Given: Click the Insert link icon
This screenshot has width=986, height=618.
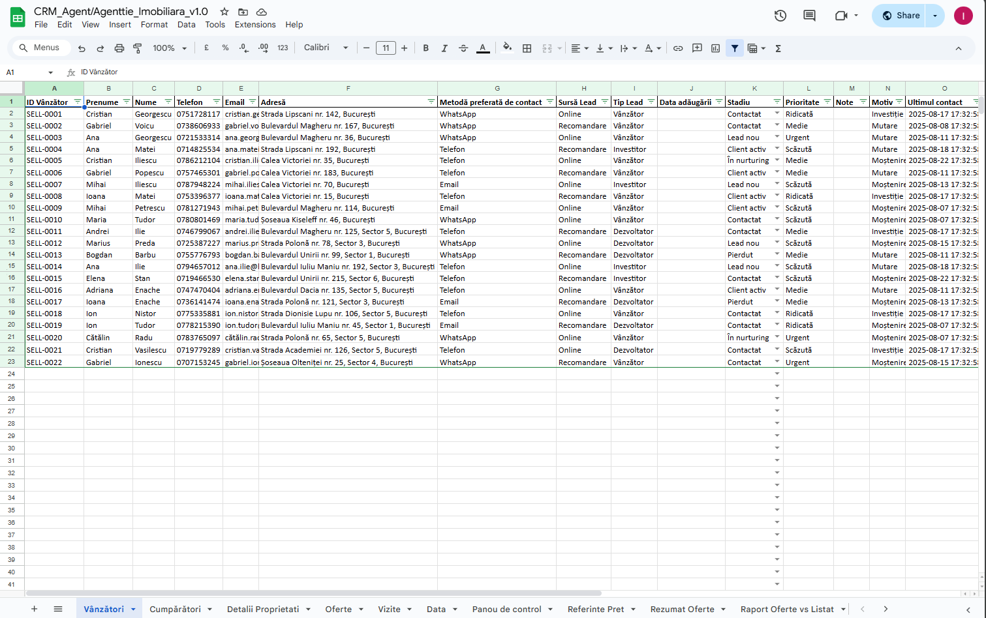Looking at the screenshot, I should tap(678, 48).
